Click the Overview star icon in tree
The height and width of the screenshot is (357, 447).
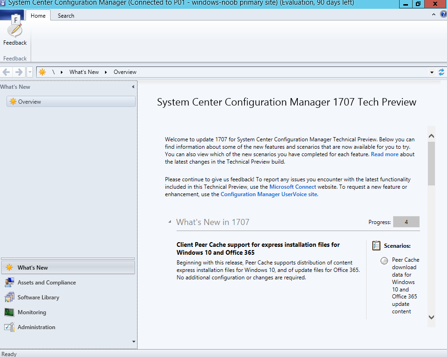(13, 101)
